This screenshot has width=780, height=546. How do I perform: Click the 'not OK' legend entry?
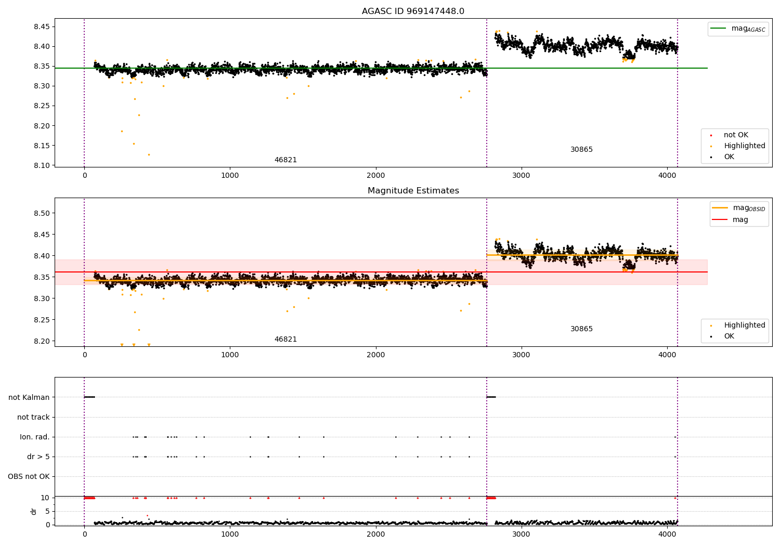click(x=736, y=135)
